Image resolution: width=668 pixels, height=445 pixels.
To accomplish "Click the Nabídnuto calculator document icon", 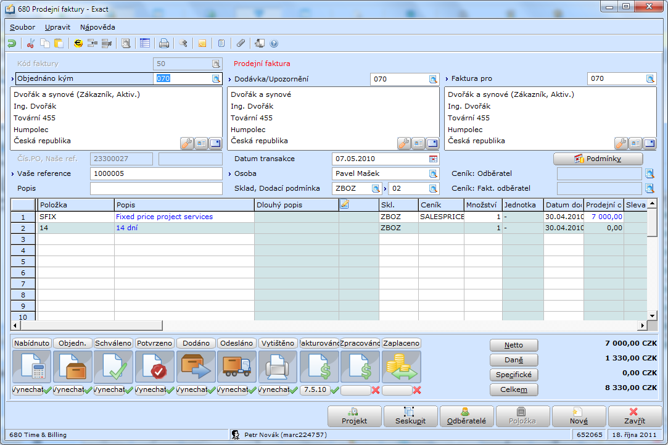I will pos(32,367).
